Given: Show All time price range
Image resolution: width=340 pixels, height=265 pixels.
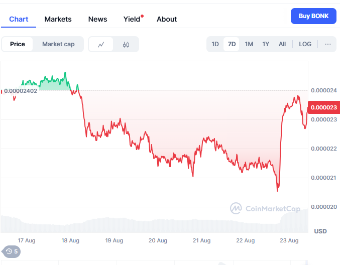Looking at the screenshot, I should click(282, 44).
